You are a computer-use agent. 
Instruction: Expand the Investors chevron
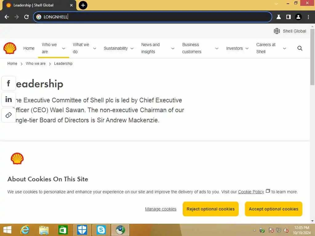click(247, 48)
